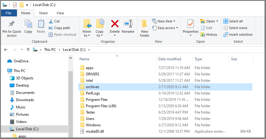The image size is (266, 139).
Task: Sort by the Date modified column header
Action: tap(170, 59)
